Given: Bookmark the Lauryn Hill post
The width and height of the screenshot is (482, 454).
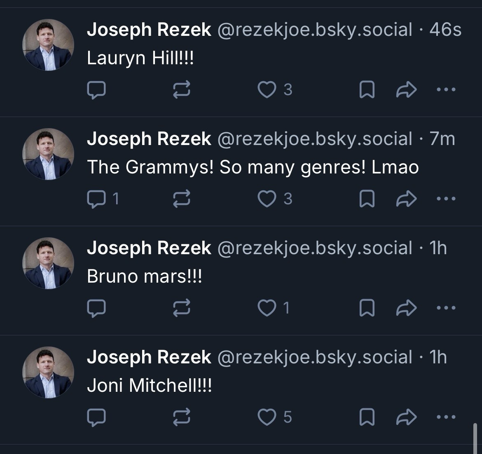Looking at the screenshot, I should pyautogui.click(x=367, y=90).
